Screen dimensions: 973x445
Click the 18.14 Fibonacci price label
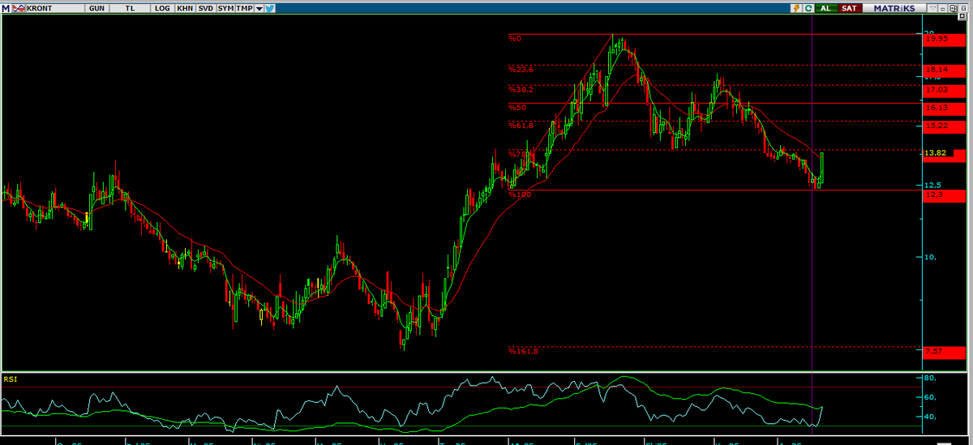pyautogui.click(x=945, y=71)
